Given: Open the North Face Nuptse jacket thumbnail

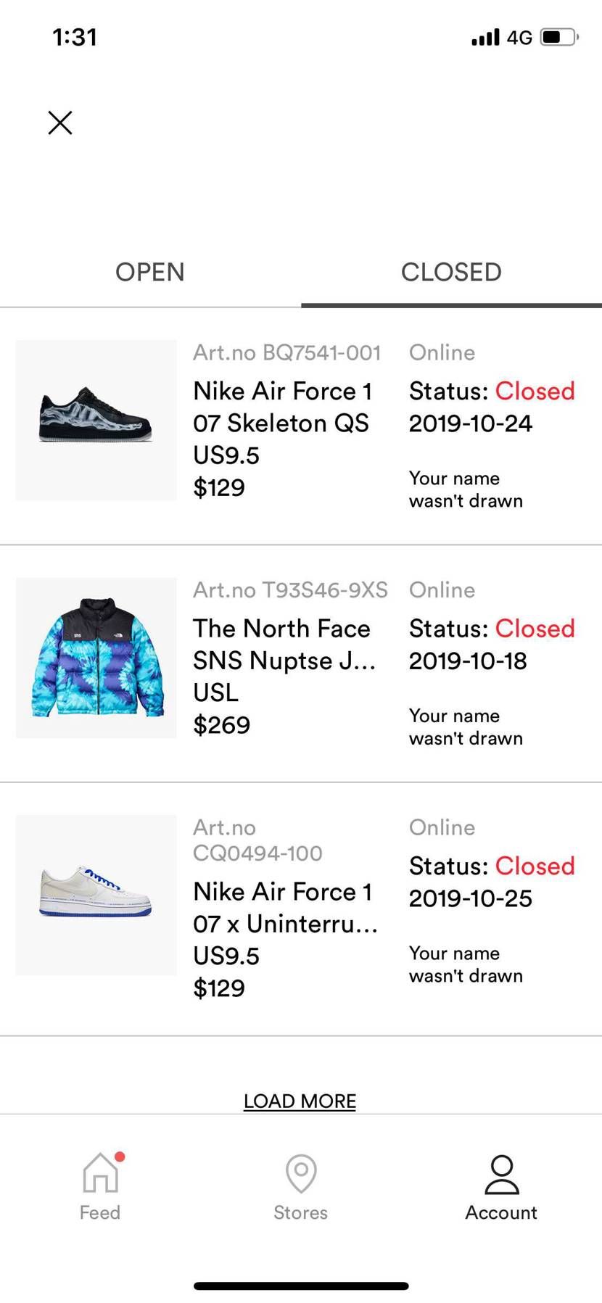Looking at the screenshot, I should [96, 658].
